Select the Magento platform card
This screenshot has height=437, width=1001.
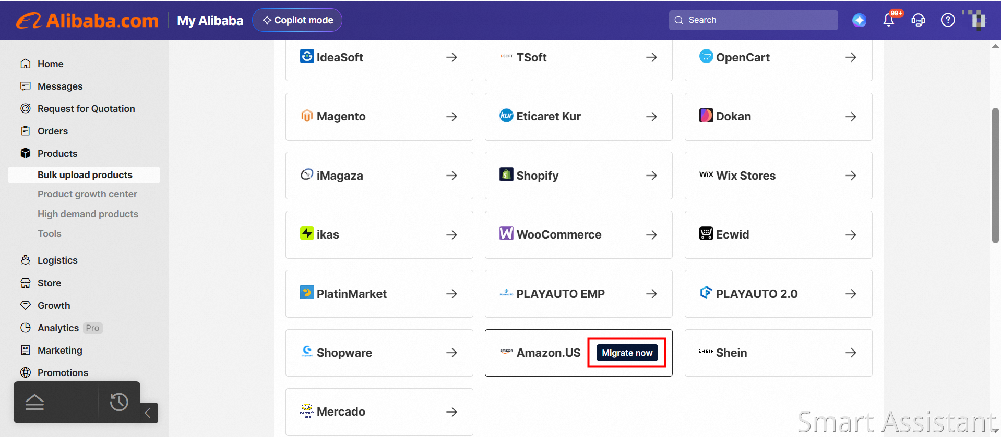(379, 117)
